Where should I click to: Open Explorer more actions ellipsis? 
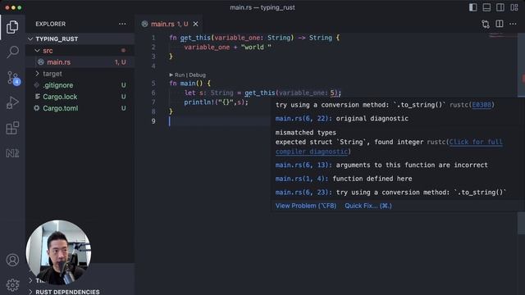[122, 24]
